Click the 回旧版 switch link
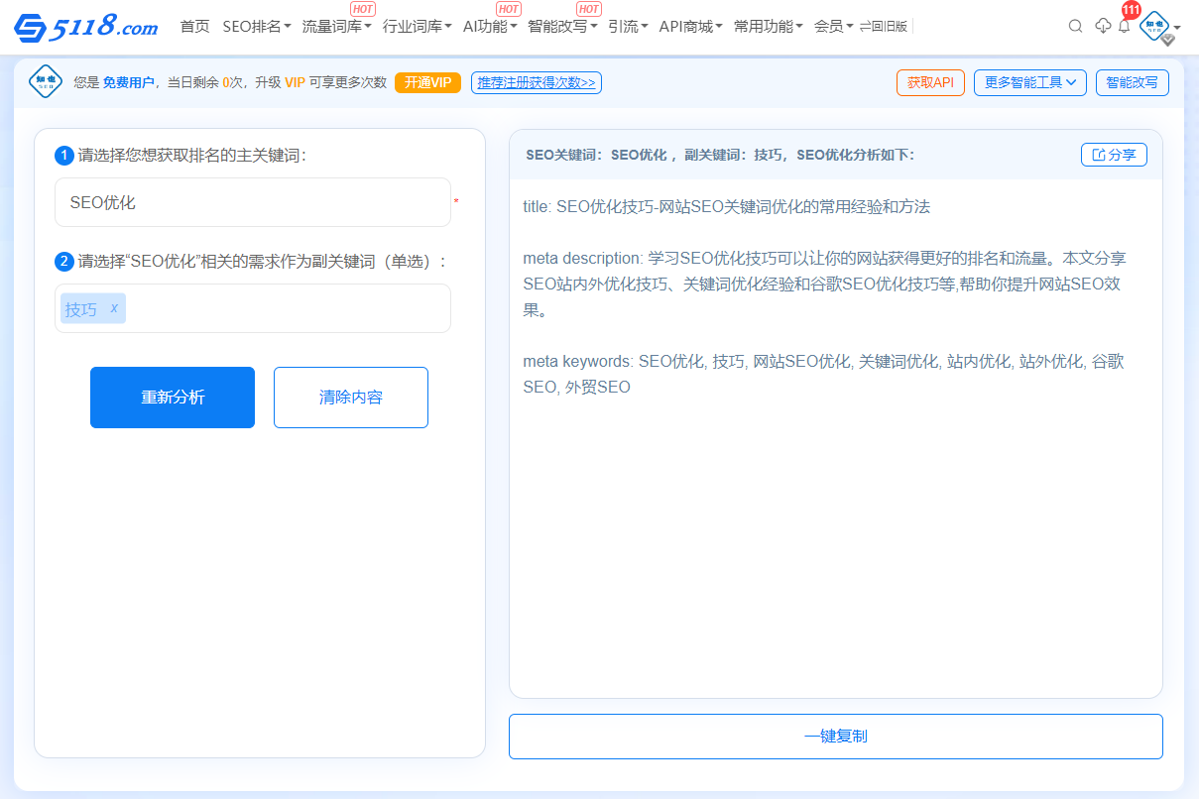Viewport: 1199px width, 799px height. pos(883,27)
